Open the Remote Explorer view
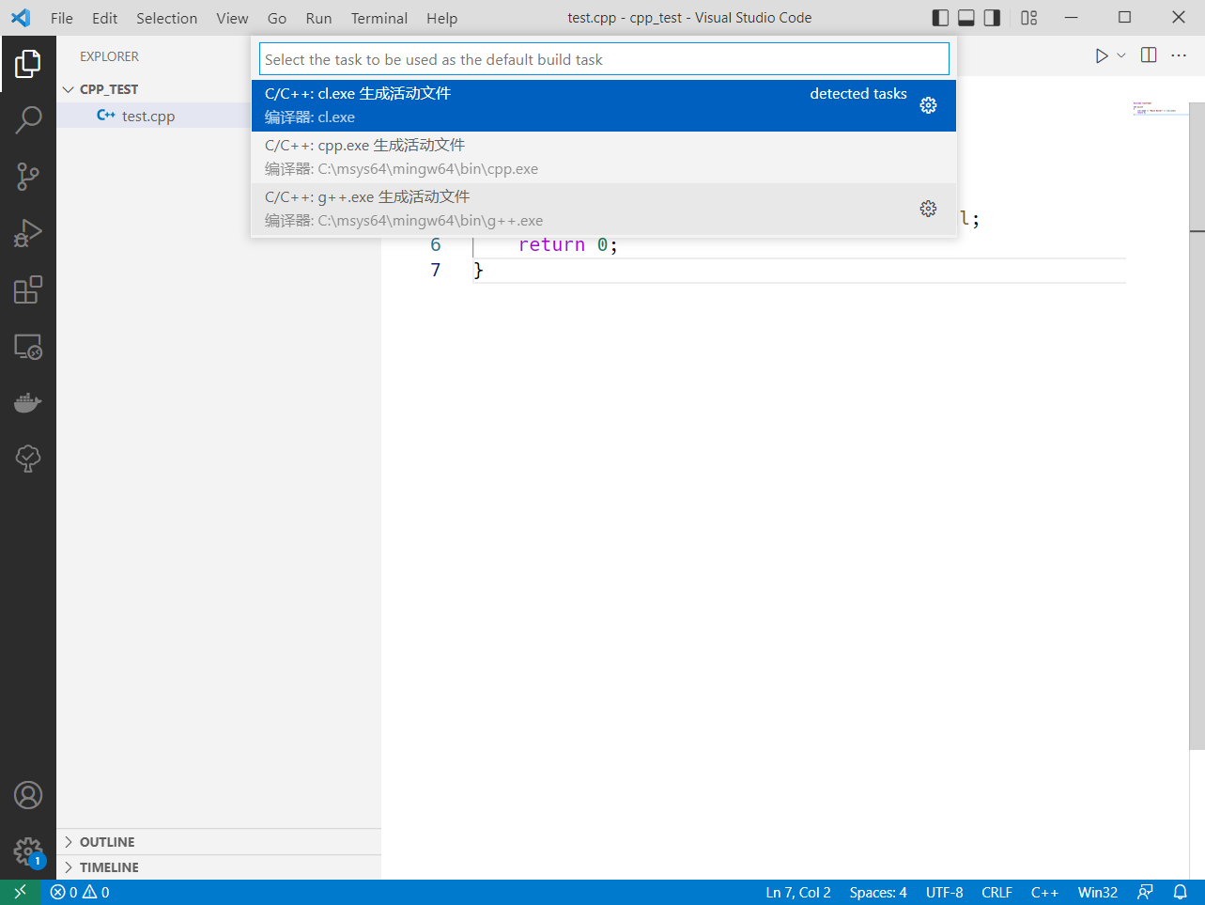The width and height of the screenshot is (1205, 905). [x=28, y=347]
